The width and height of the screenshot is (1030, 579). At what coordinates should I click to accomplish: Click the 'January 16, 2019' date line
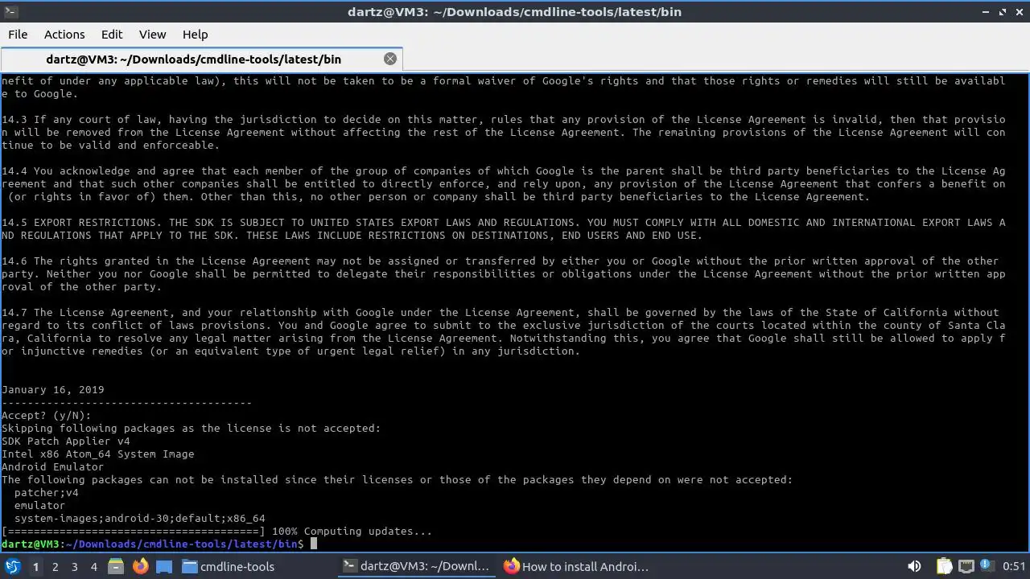point(53,390)
